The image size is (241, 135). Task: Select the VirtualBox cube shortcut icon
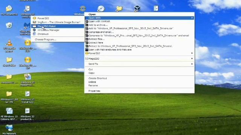pyautogui.click(x=137, y=8)
